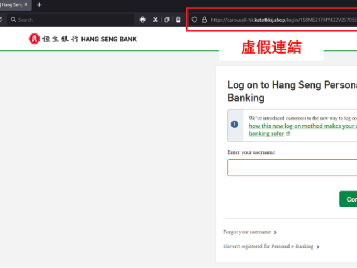This screenshot has width=357, height=268.
Task: Close the Hang Seng browser tab
Action: pyautogui.click(x=26, y=4)
